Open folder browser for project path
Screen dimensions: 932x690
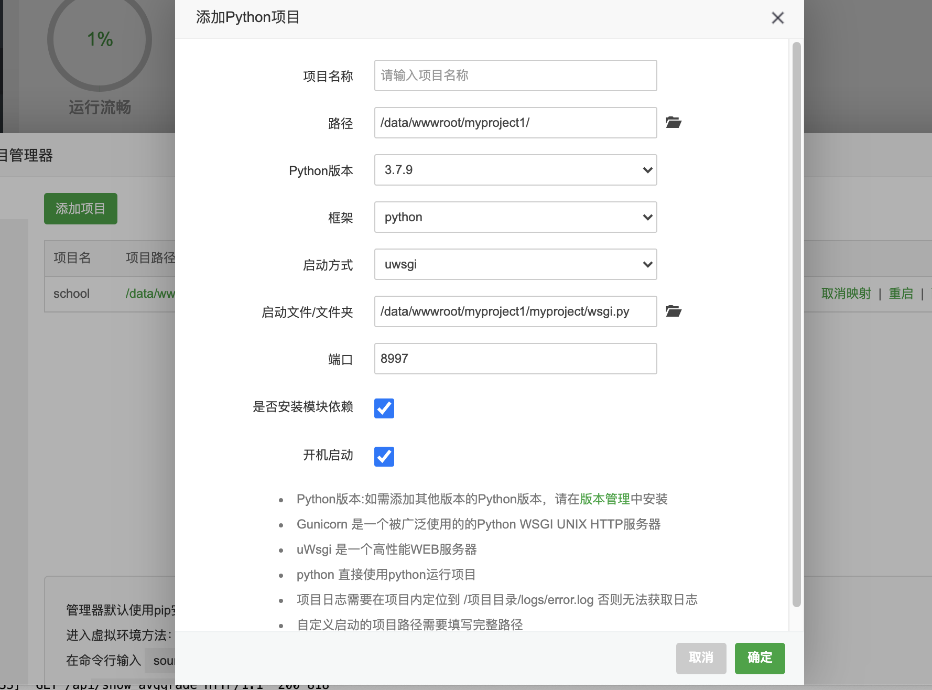pos(674,123)
